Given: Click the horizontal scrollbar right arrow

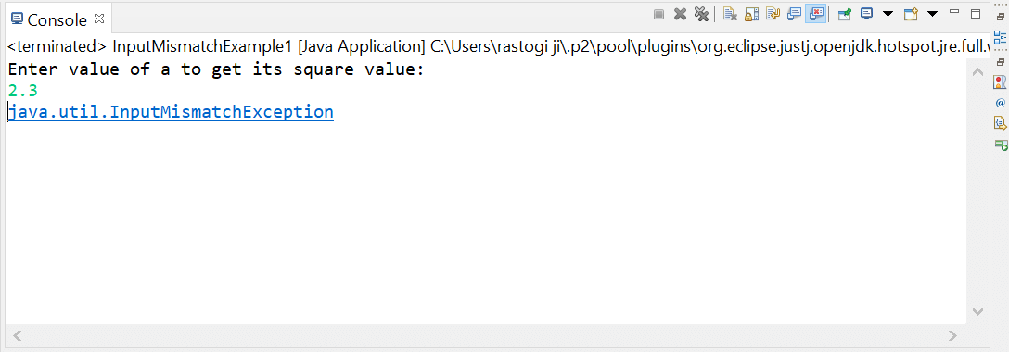Looking at the screenshot, I should [x=953, y=334].
